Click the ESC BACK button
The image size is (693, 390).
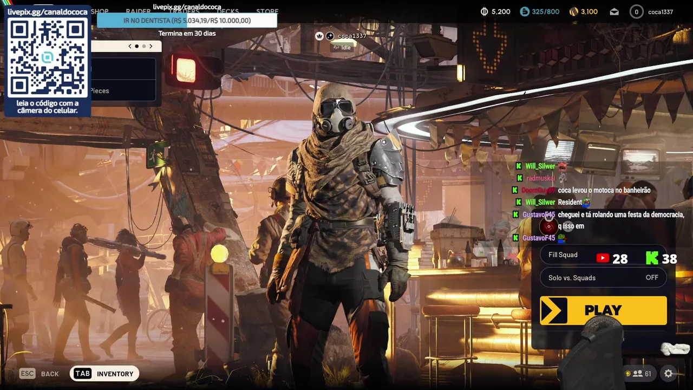(39, 373)
